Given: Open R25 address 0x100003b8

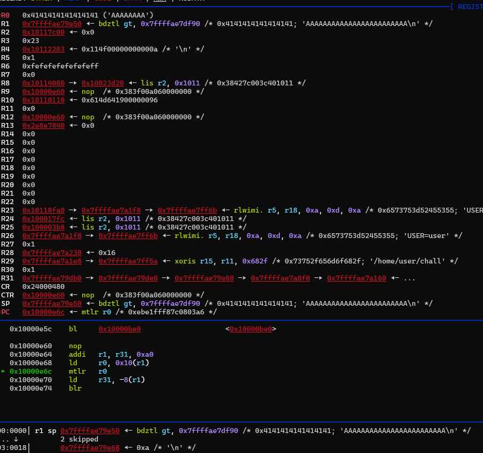Looking at the screenshot, I should tap(43, 227).
